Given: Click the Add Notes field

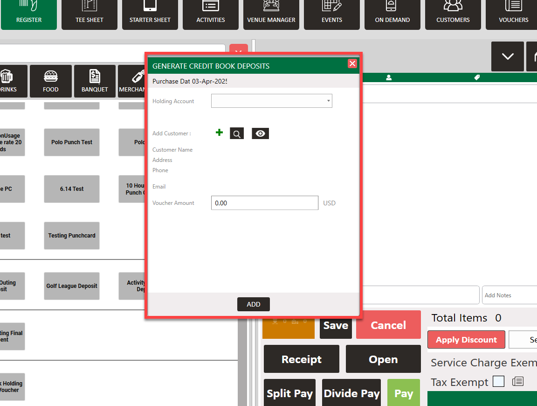Looking at the screenshot, I should pyautogui.click(x=509, y=295).
